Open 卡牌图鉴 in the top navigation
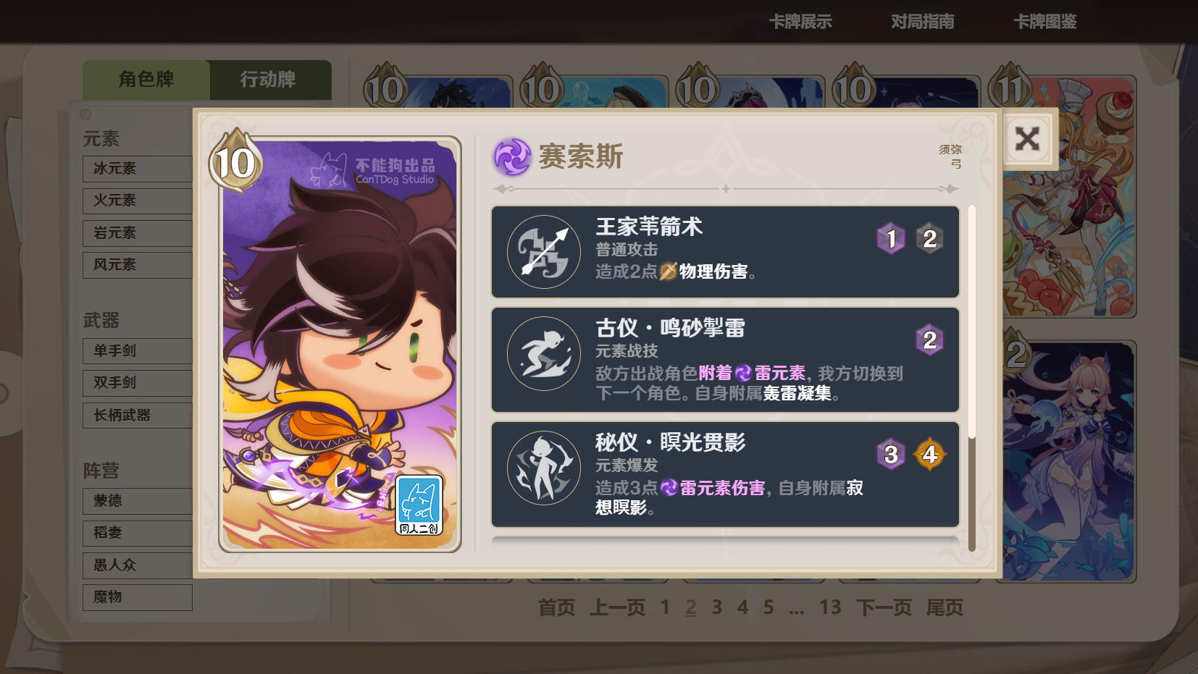This screenshot has height=674, width=1198. 1045,22
